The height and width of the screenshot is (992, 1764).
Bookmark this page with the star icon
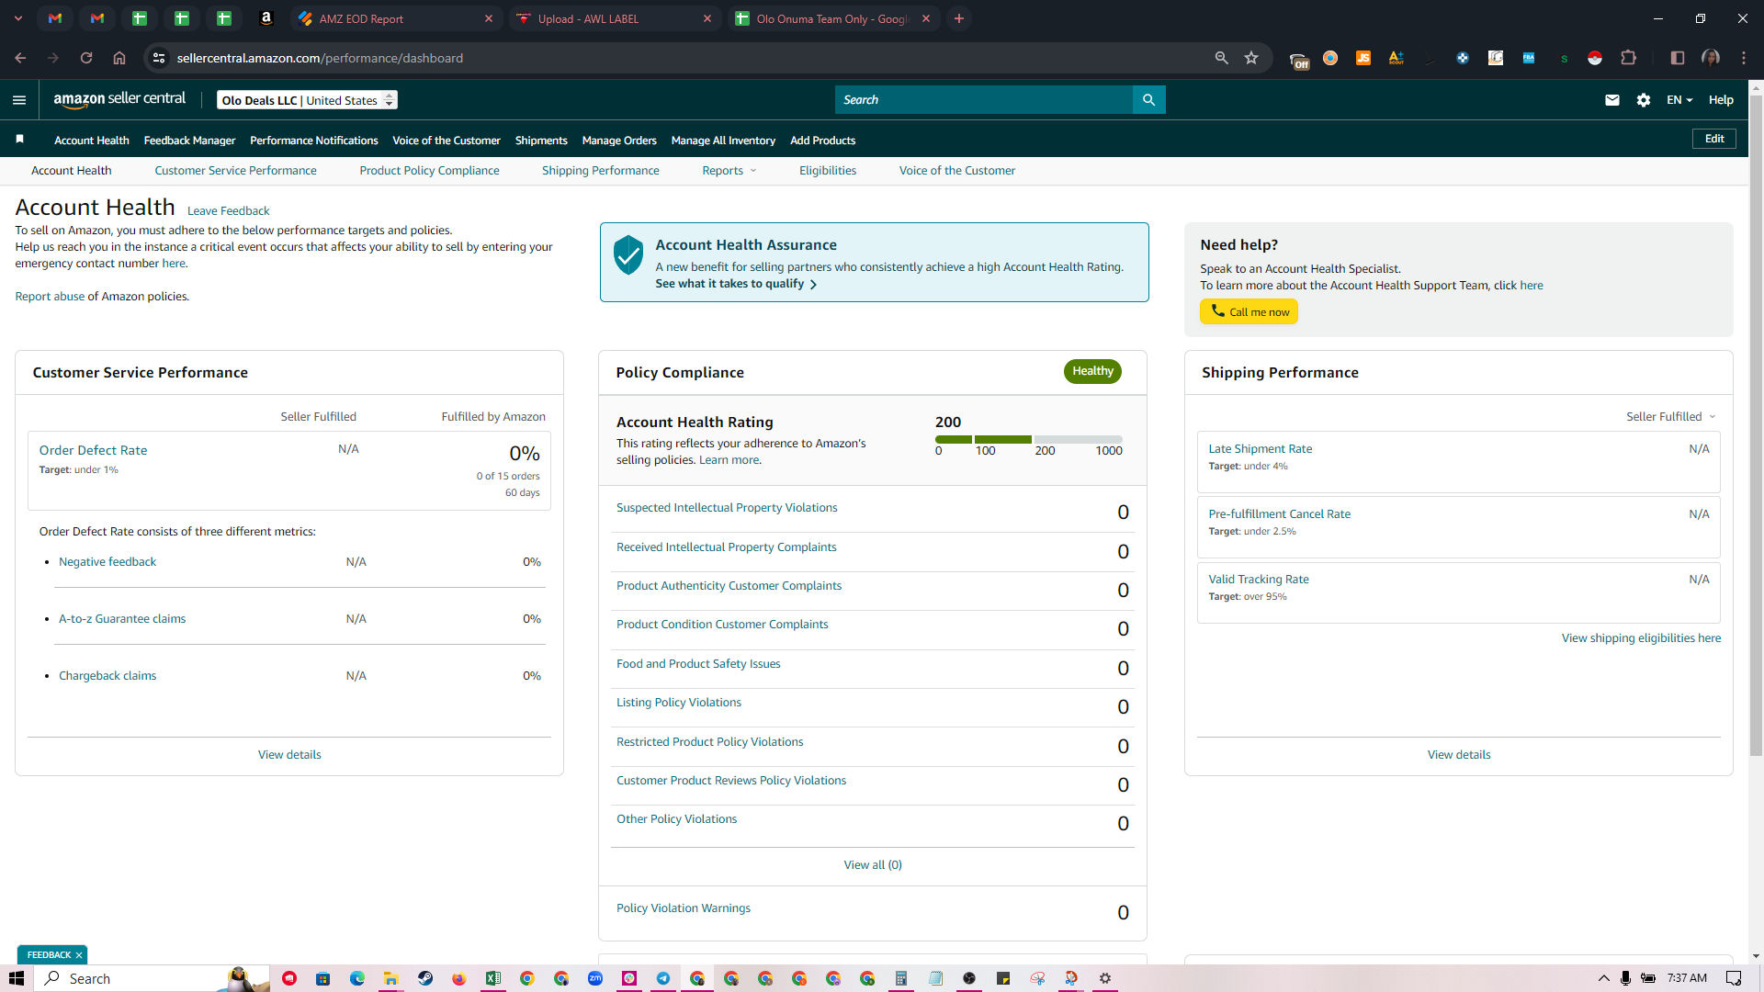click(1251, 58)
